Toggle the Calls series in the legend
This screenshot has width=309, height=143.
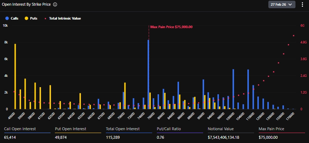pyautogui.click(x=12, y=18)
